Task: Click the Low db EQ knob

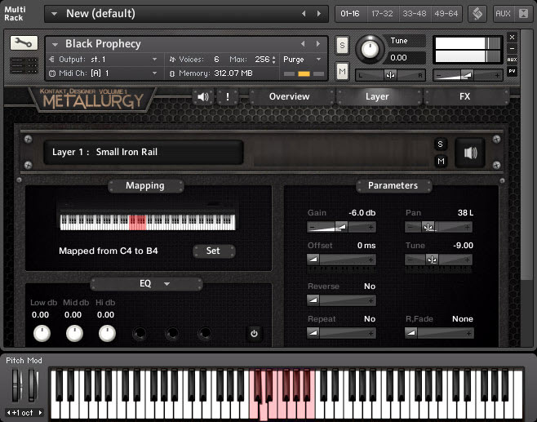Action: click(41, 333)
